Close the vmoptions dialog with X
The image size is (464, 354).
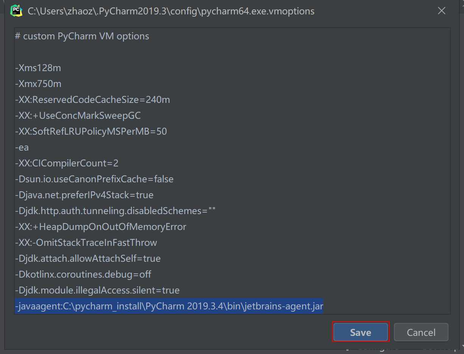(441, 11)
